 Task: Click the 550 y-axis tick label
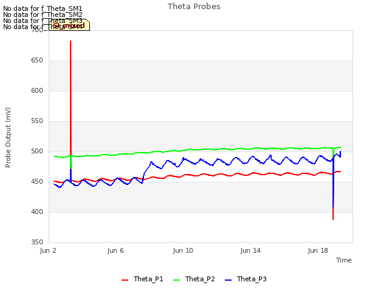tap(37, 121)
